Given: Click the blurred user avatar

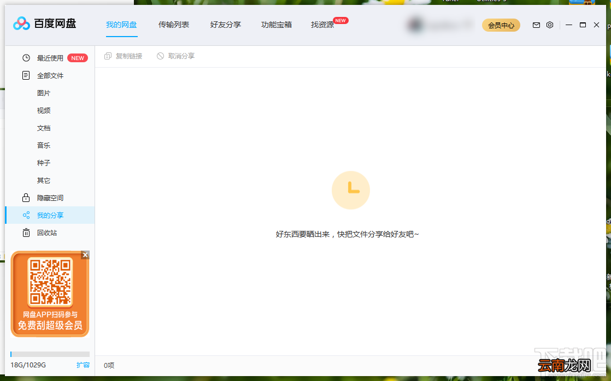Looking at the screenshot, I should [415, 25].
